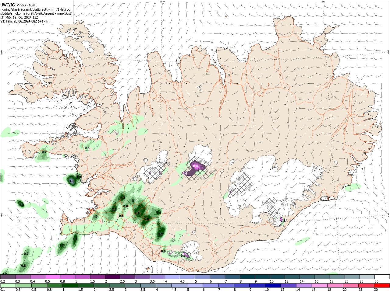The image size is (390, 292).
Task: Click the 'slydda/snjókoma' legend description line
Action: (x=36, y=13)
